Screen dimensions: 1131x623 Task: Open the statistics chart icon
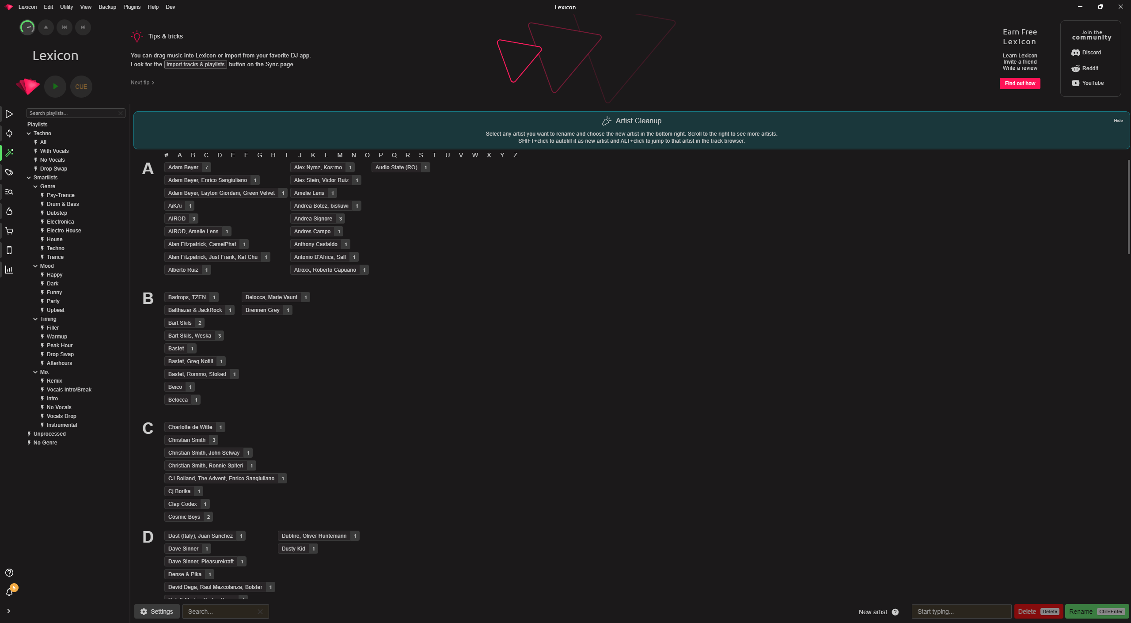point(9,270)
